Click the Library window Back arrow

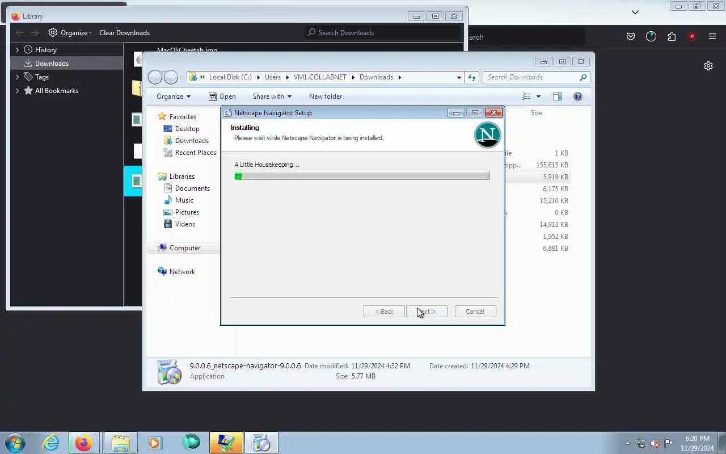pos(20,33)
